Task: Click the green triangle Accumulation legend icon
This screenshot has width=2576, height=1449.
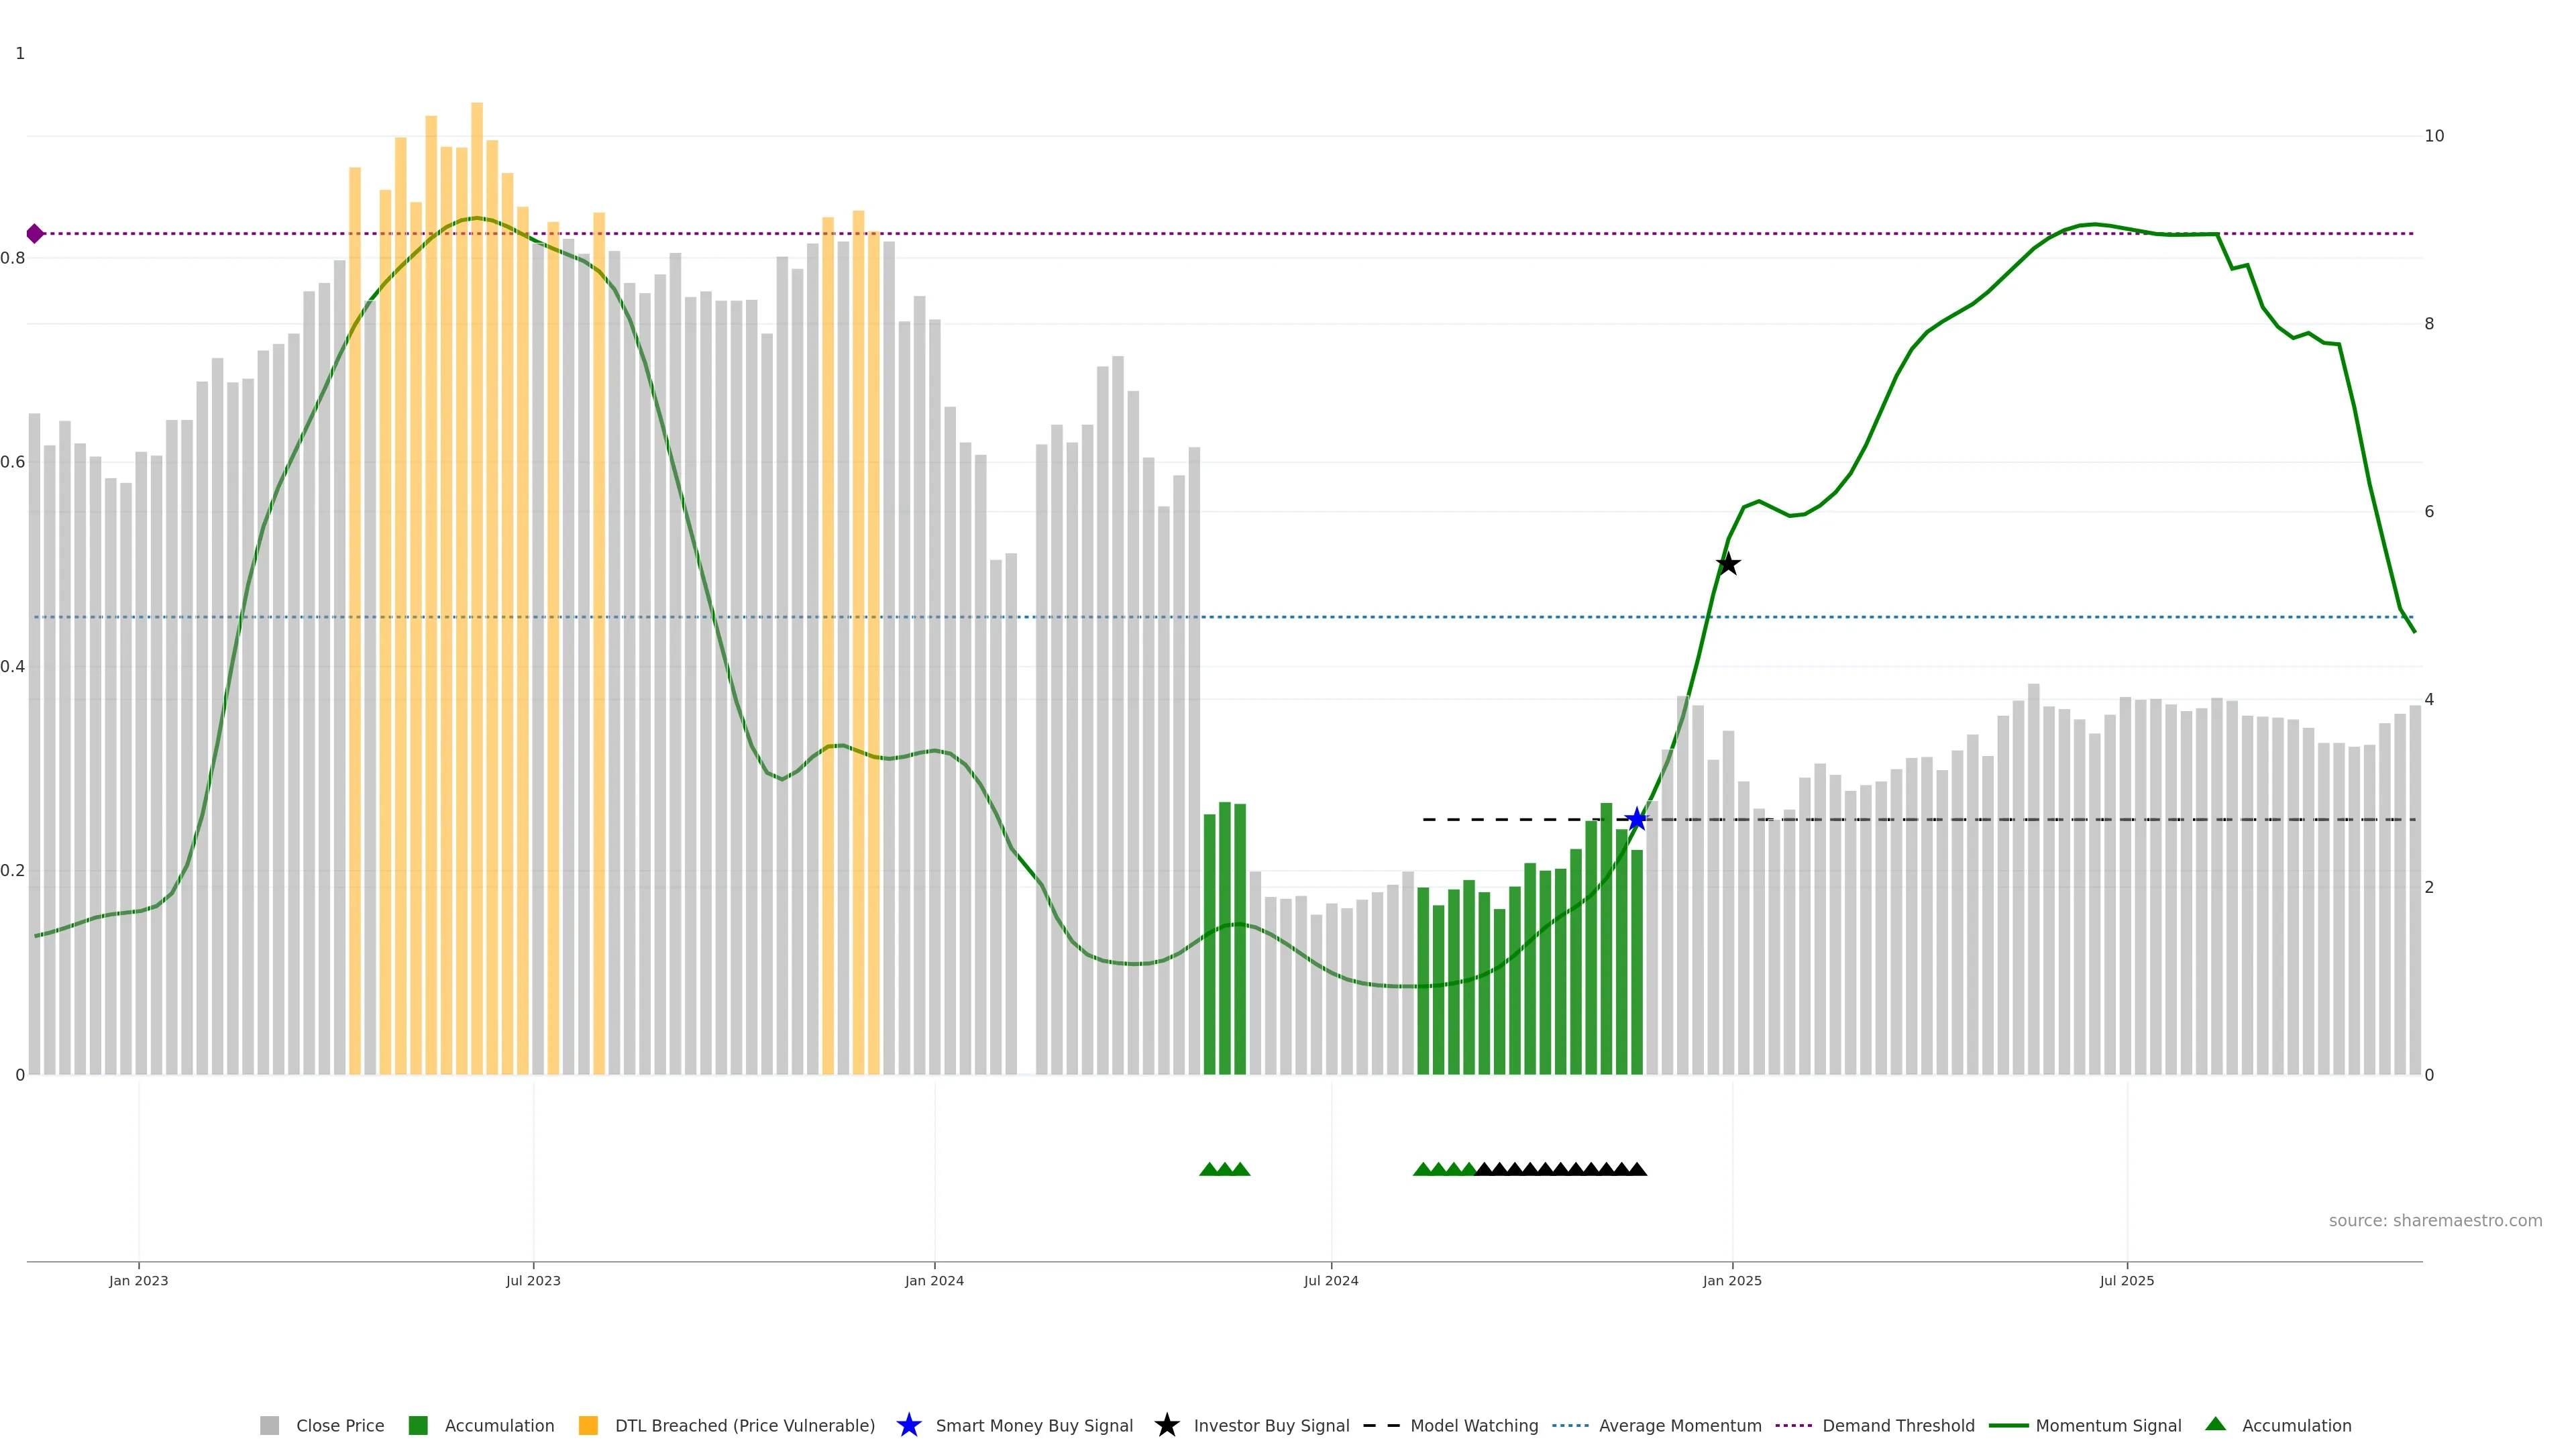Action: pos(2216,1425)
